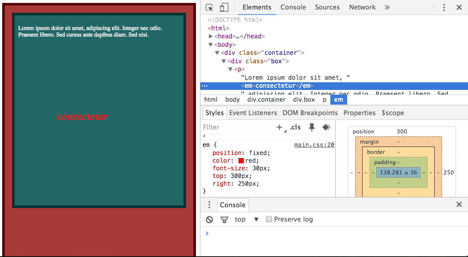This screenshot has width=468, height=257.
Task: Open the ellipsis menu on selected node
Action: (x=204, y=86)
